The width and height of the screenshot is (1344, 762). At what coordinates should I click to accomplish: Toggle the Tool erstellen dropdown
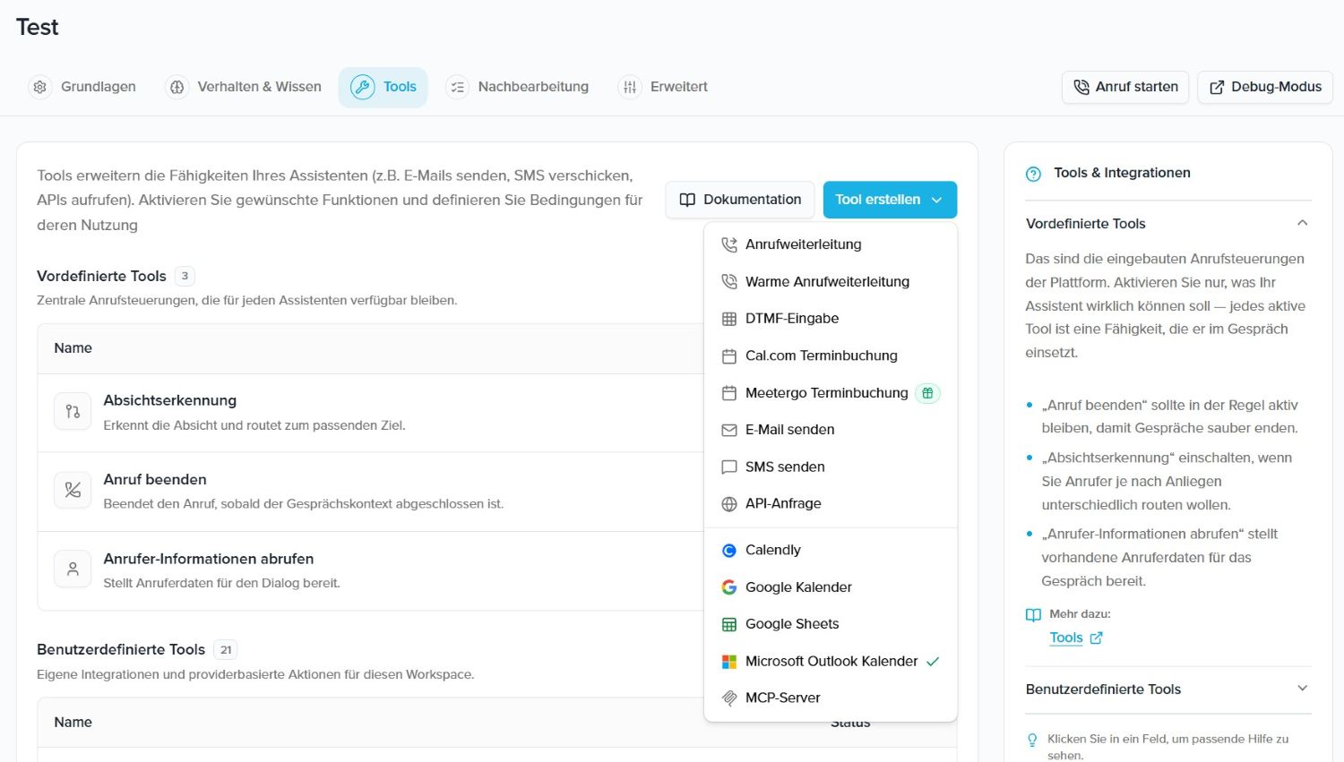tap(890, 200)
